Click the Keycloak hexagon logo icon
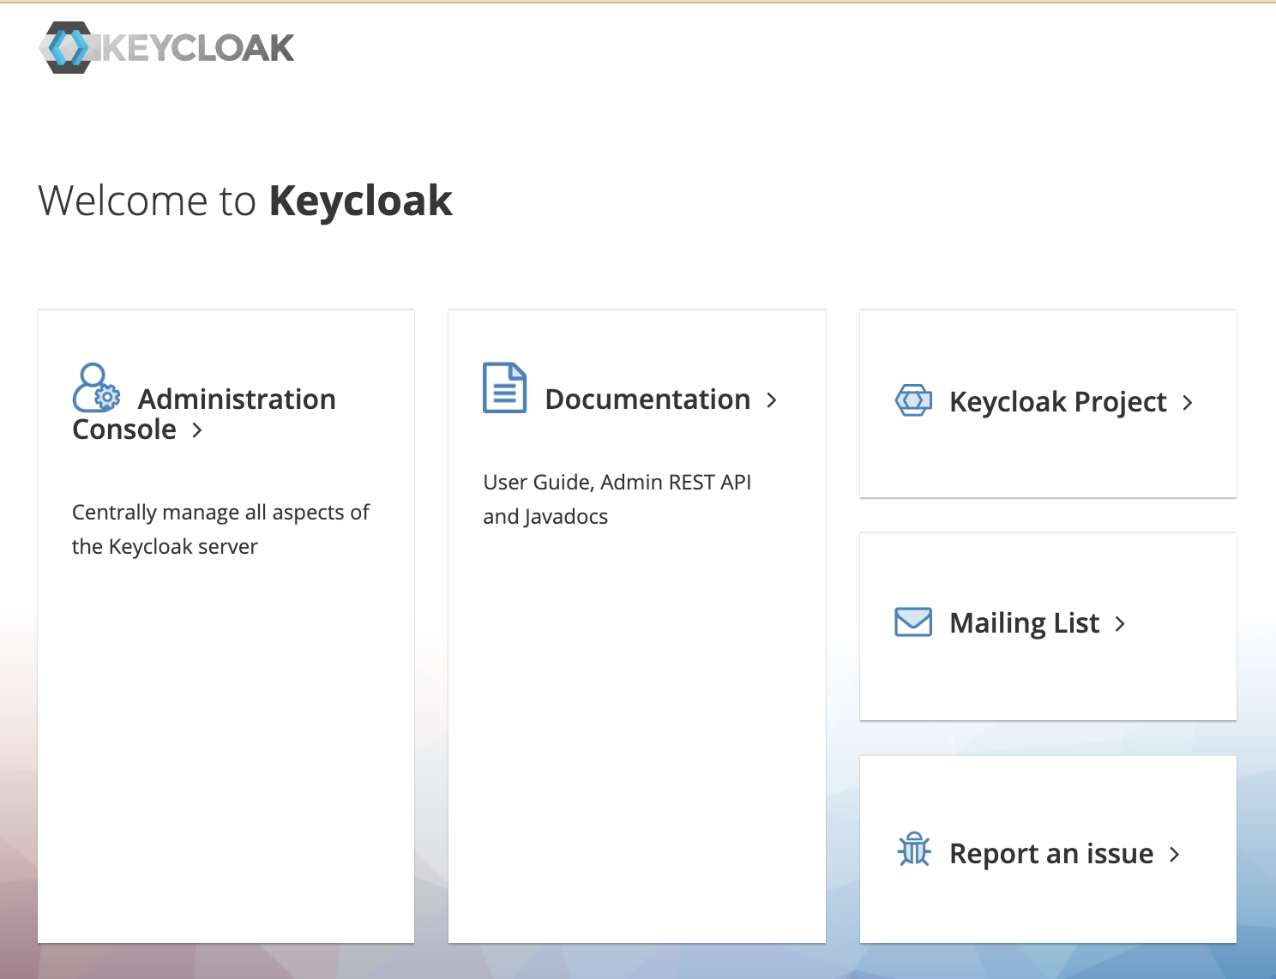This screenshot has height=979, width=1276. [x=66, y=48]
